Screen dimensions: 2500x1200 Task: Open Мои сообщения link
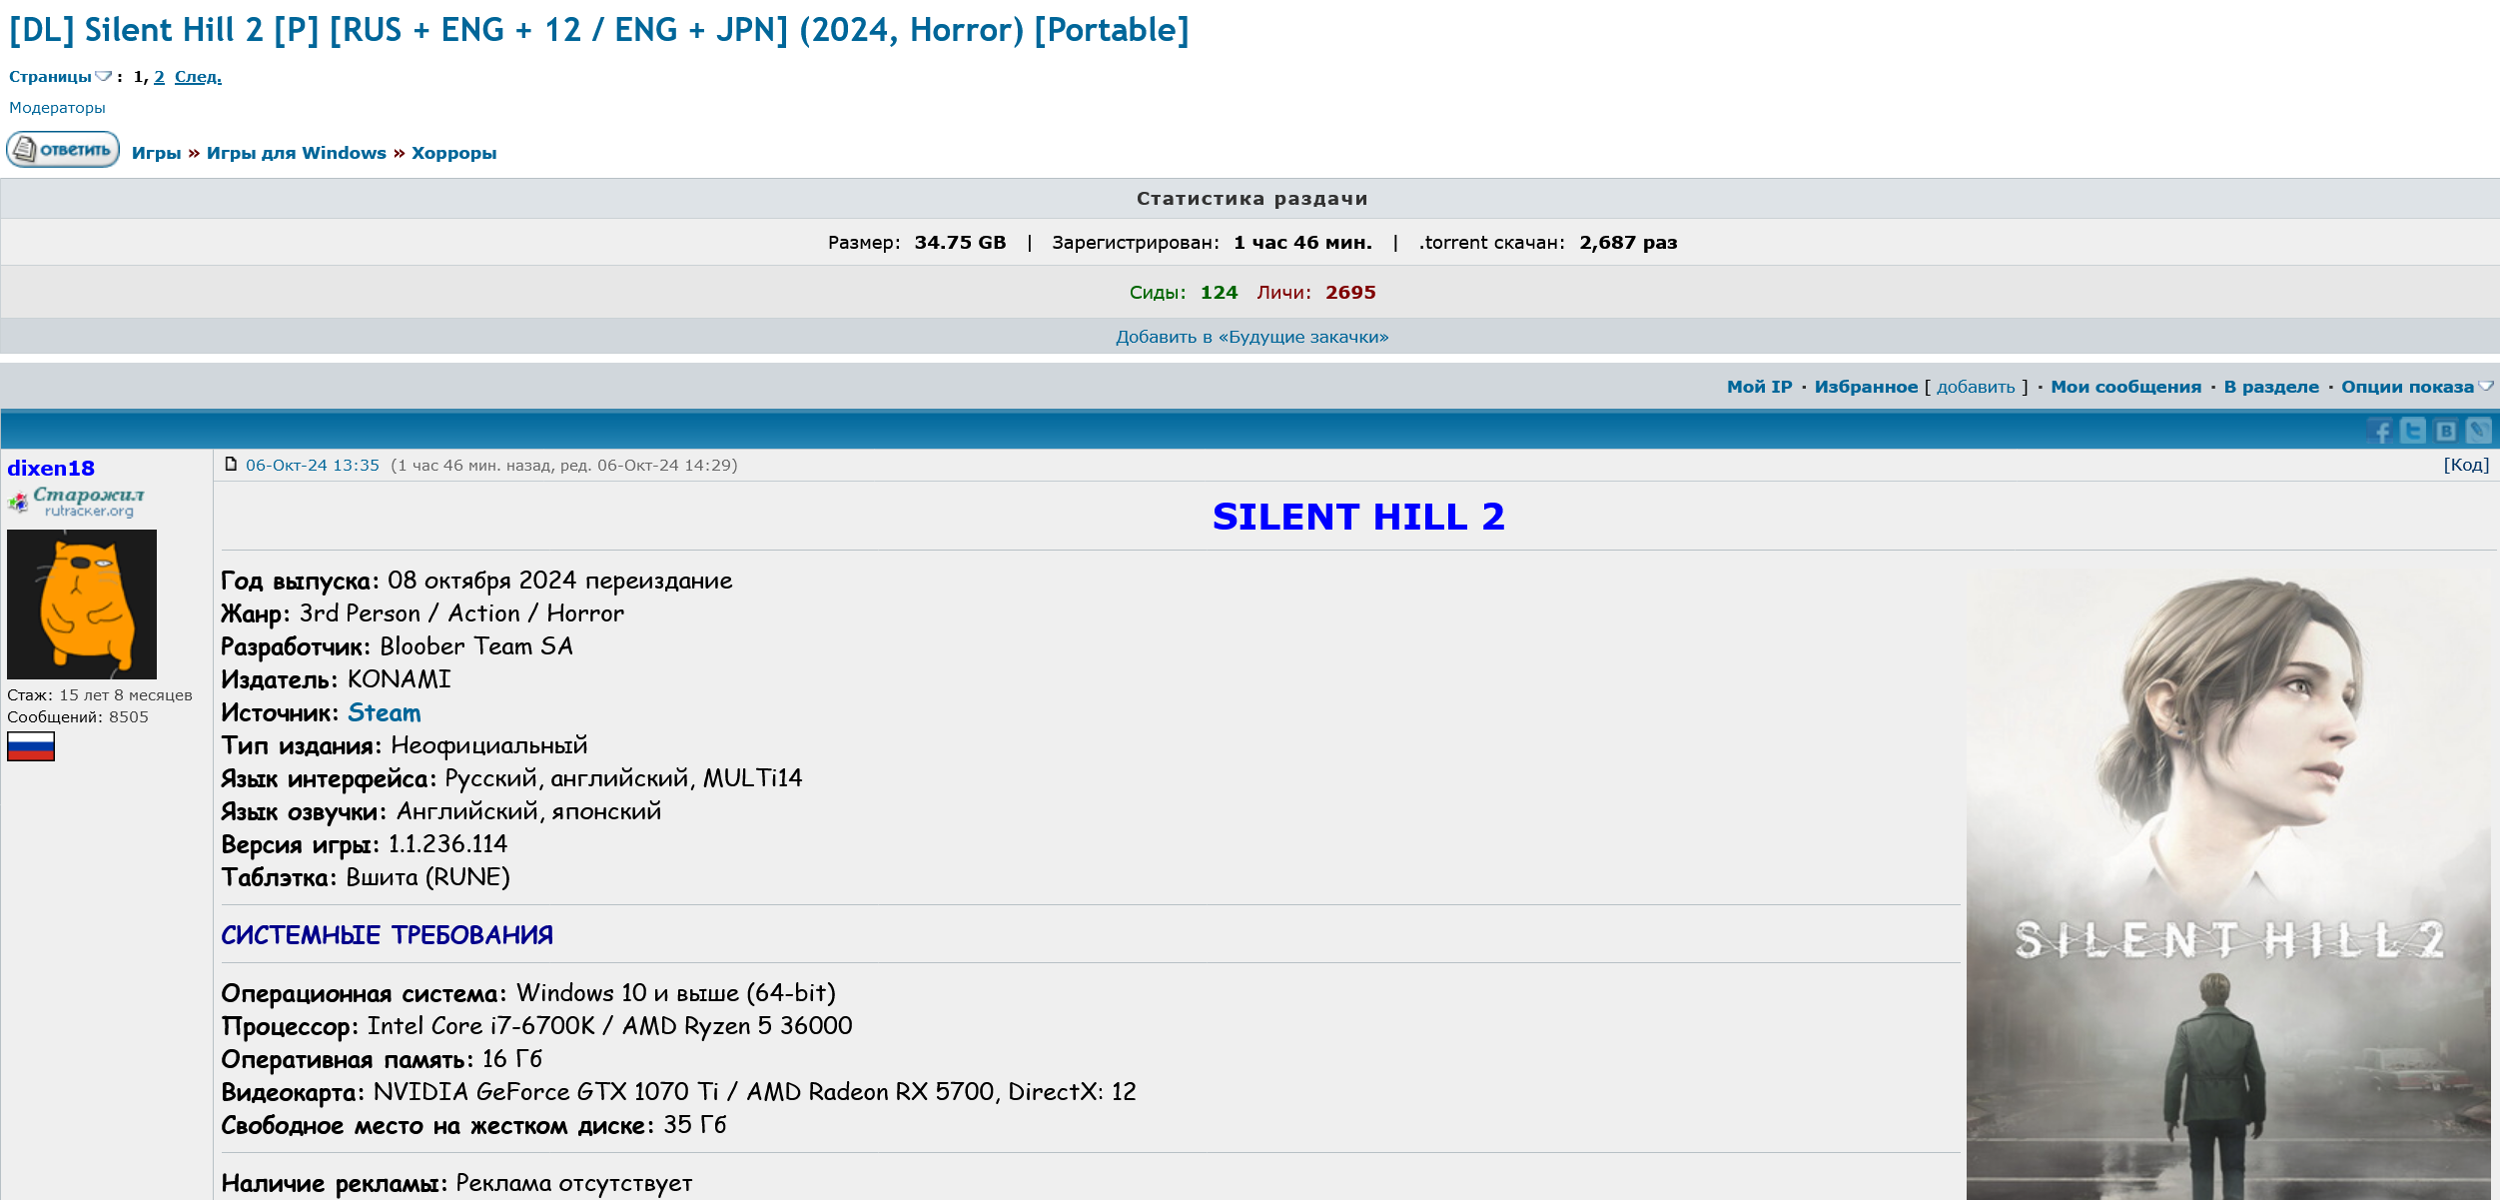(2124, 387)
